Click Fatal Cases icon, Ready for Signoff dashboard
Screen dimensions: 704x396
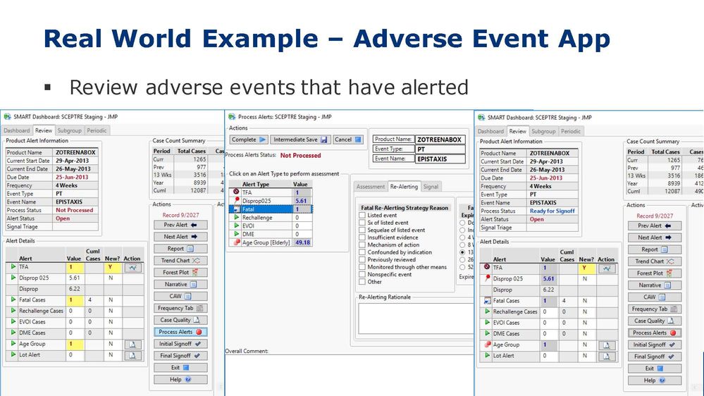pyautogui.click(x=487, y=301)
